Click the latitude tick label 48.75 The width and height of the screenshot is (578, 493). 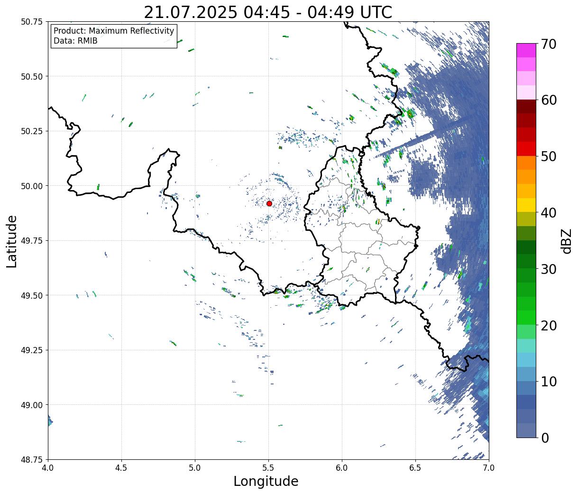pyautogui.click(x=31, y=460)
